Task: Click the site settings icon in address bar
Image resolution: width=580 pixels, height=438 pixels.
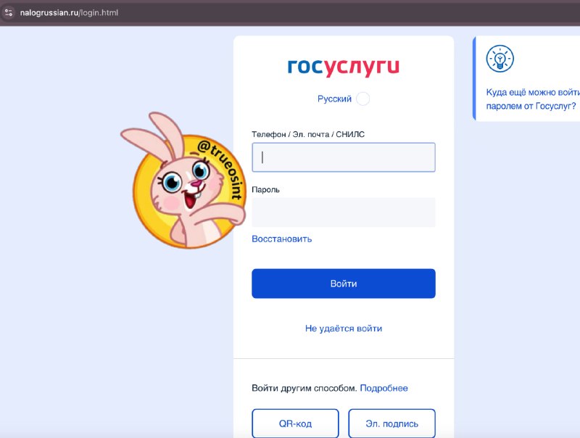Action: point(9,12)
